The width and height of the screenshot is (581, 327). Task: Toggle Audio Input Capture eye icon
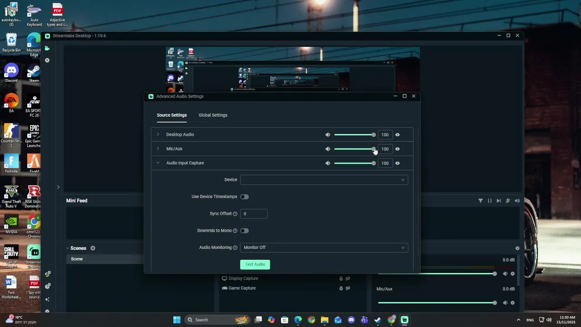click(398, 163)
